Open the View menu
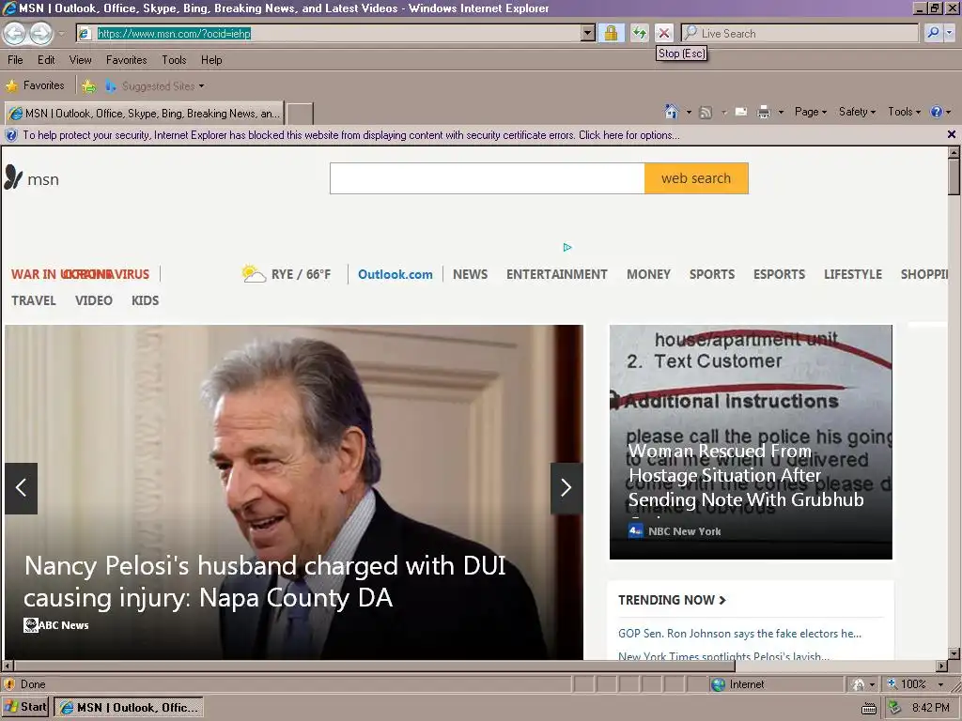962x721 pixels. 81,60
